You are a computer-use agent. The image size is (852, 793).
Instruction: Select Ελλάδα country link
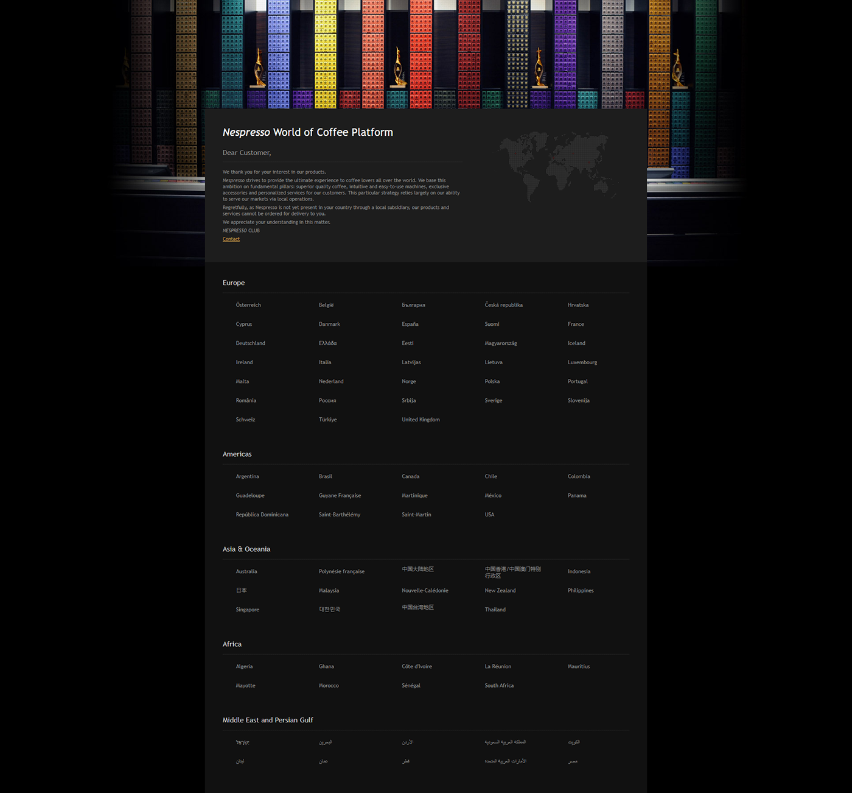[x=328, y=344]
